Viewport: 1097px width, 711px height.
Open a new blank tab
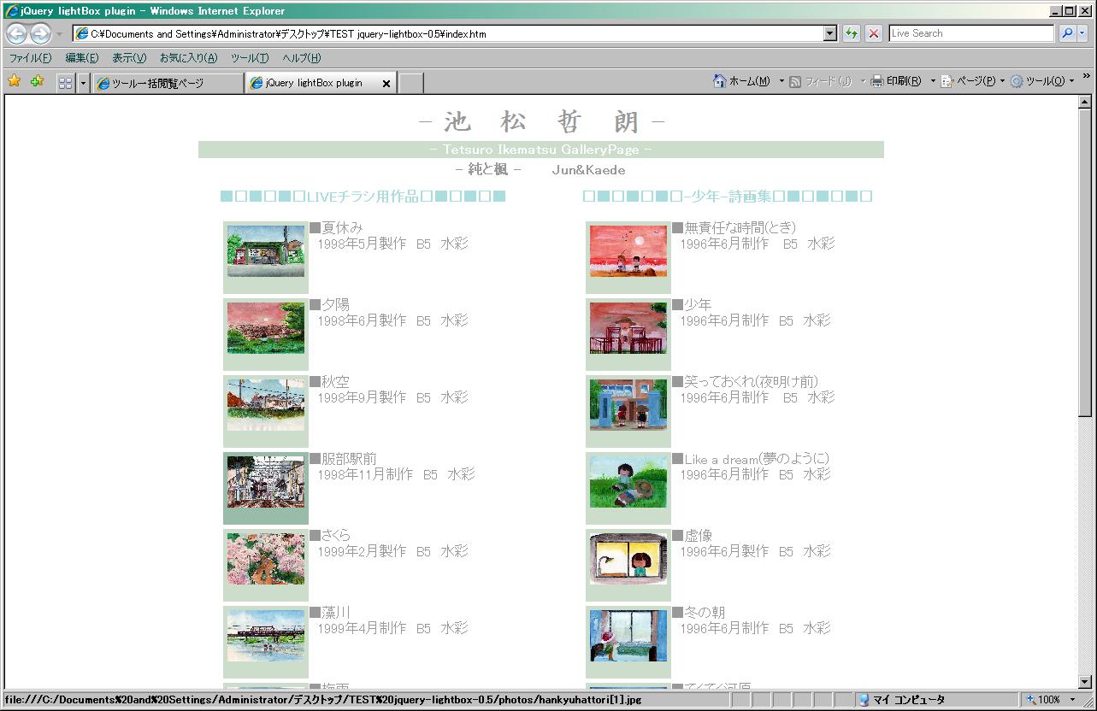click(411, 83)
